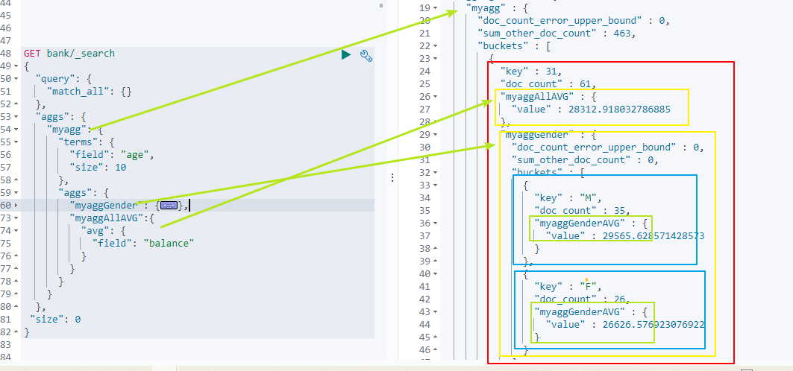Click the "age" field value
Image resolution: width=793 pixels, height=371 pixels.
coord(134,155)
